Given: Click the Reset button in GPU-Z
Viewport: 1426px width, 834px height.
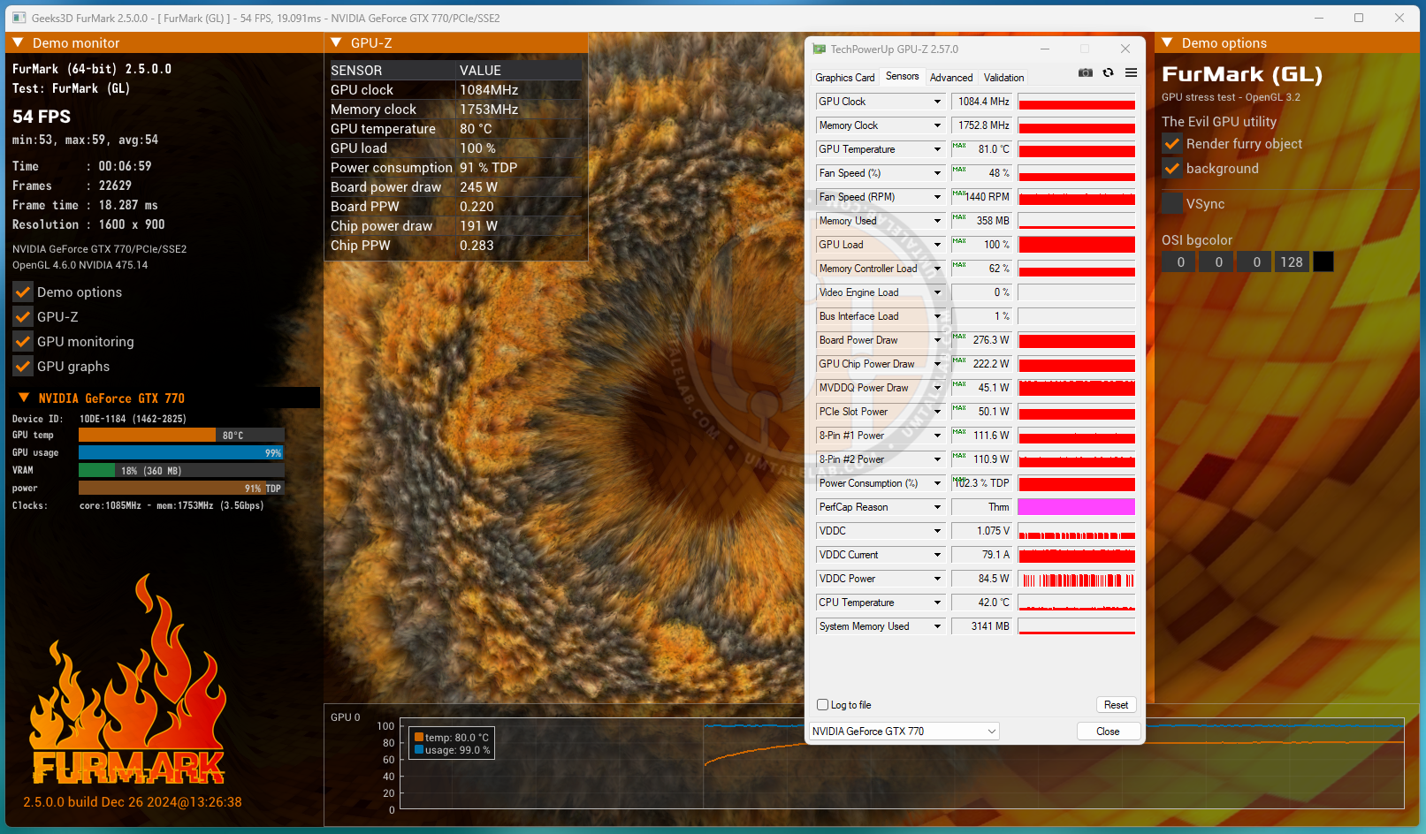Looking at the screenshot, I should pos(1116,705).
